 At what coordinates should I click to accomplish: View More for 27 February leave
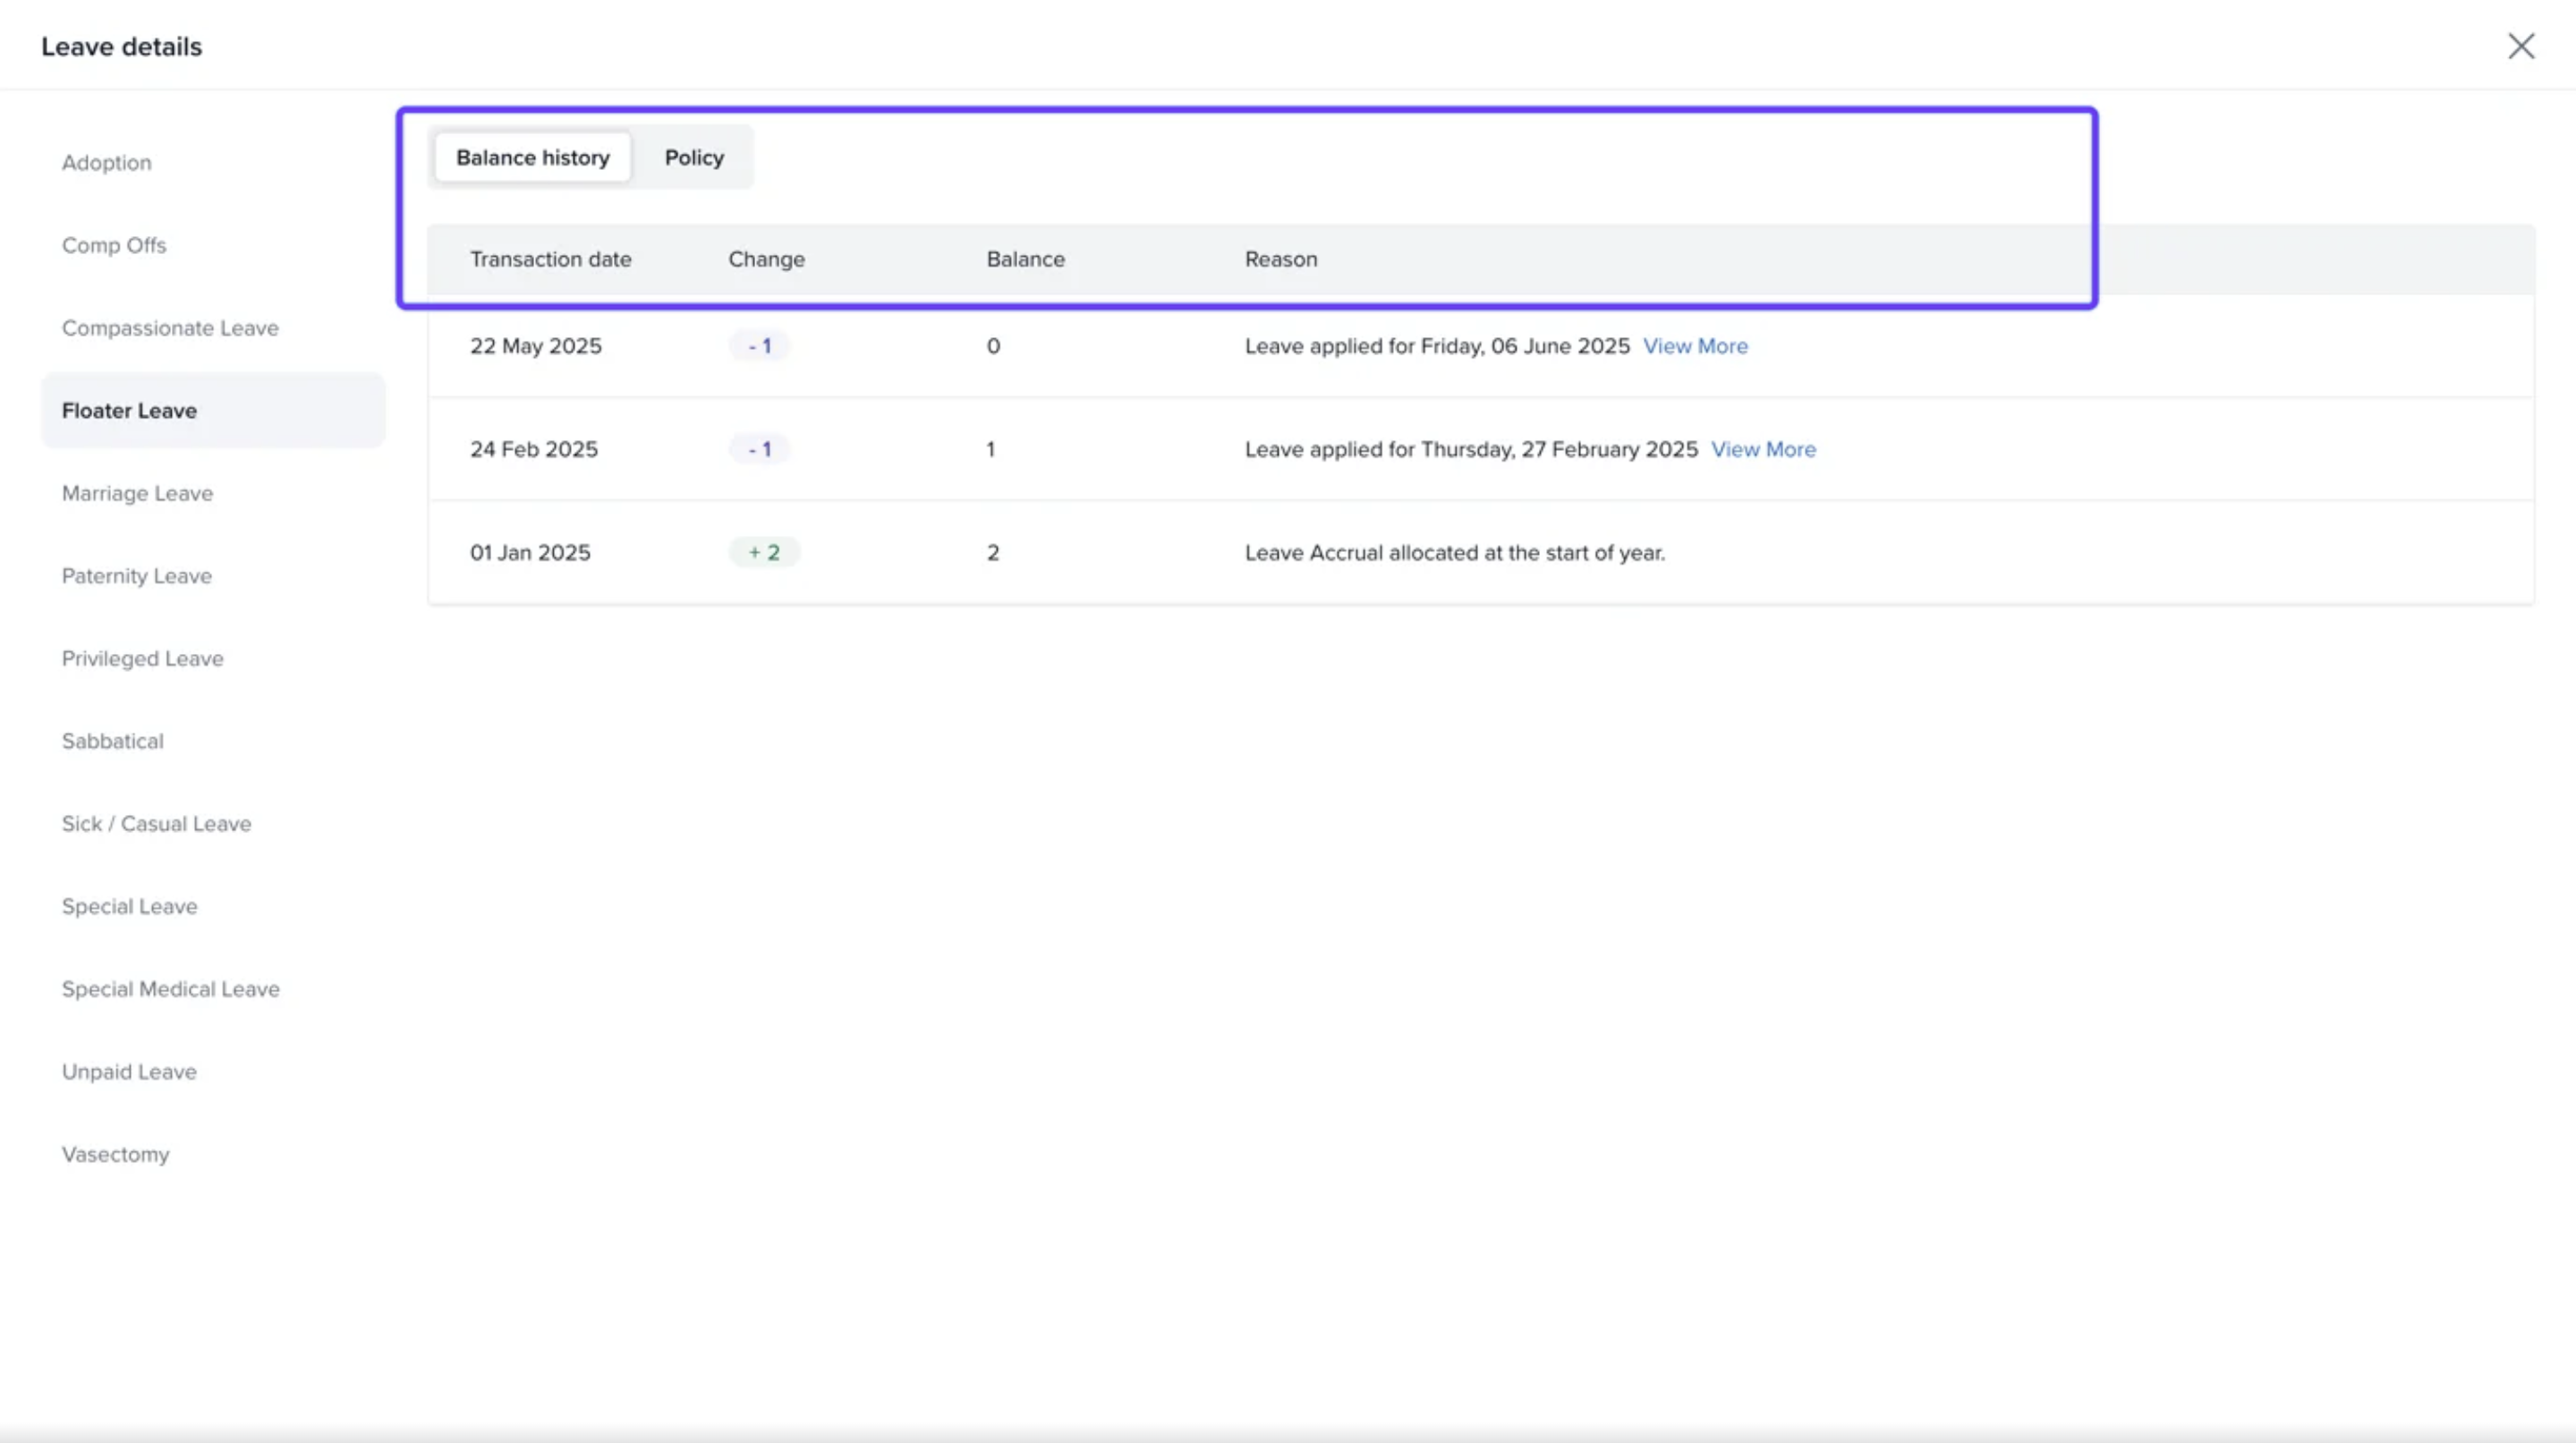[1763, 450]
